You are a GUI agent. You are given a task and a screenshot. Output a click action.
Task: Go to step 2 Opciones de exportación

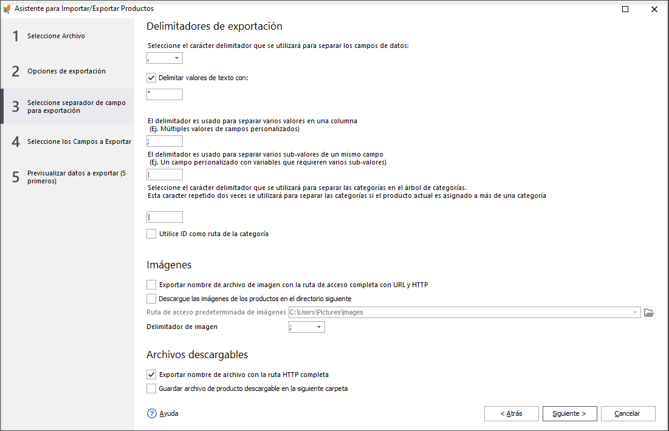(67, 71)
